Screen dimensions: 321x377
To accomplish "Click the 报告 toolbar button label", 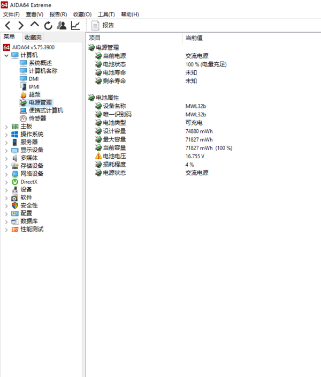I will pos(108,25).
